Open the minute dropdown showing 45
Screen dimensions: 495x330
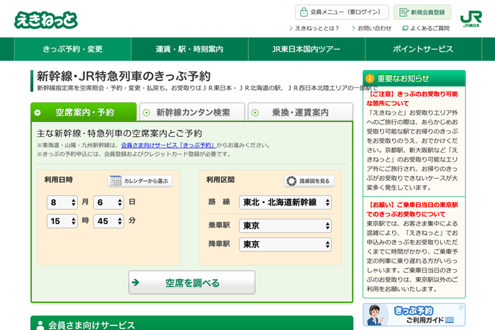(108, 221)
